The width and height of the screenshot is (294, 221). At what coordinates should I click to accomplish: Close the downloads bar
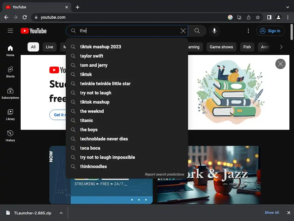pyautogui.click(x=289, y=213)
